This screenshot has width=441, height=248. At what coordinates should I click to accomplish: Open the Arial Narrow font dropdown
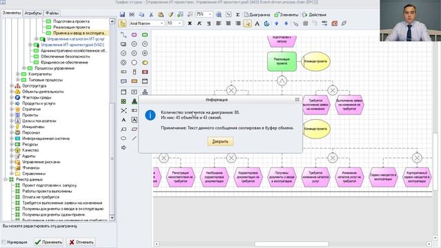pyautogui.click(x=162, y=23)
